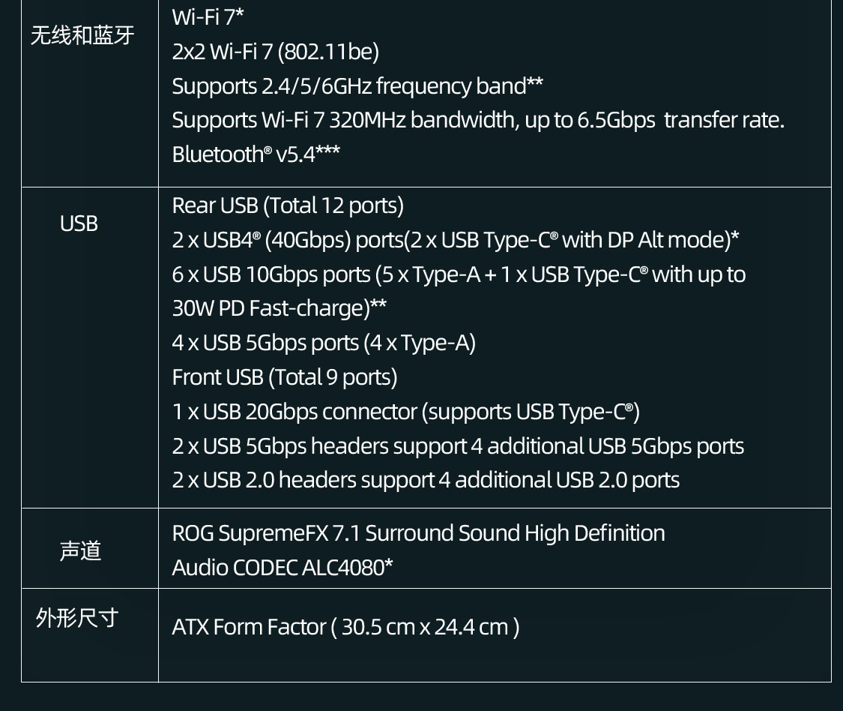Click the 6 x USB 10Gbps ports line
The image size is (843, 711).
coord(459,274)
